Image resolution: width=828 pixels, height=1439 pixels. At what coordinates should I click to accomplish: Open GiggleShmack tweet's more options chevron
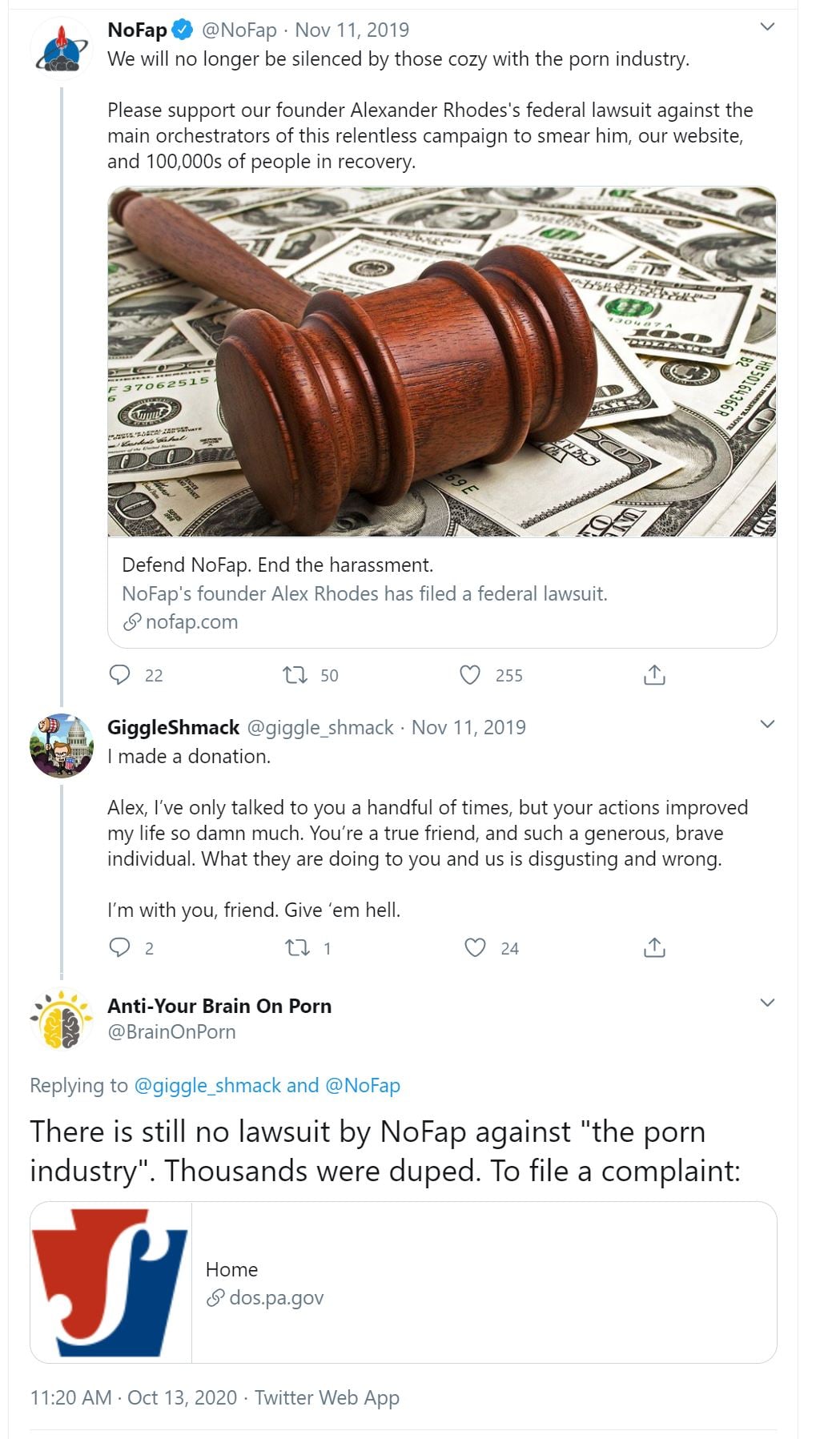[x=767, y=725]
